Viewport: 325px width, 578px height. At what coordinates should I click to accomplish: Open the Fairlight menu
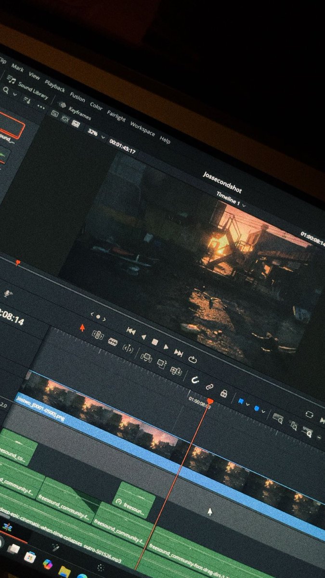click(116, 116)
